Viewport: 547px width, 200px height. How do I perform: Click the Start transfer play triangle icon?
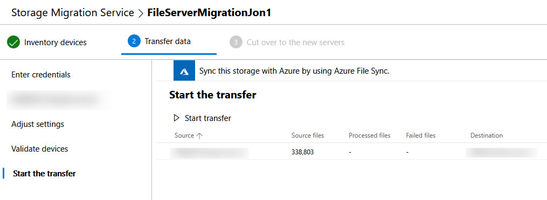pyautogui.click(x=177, y=118)
